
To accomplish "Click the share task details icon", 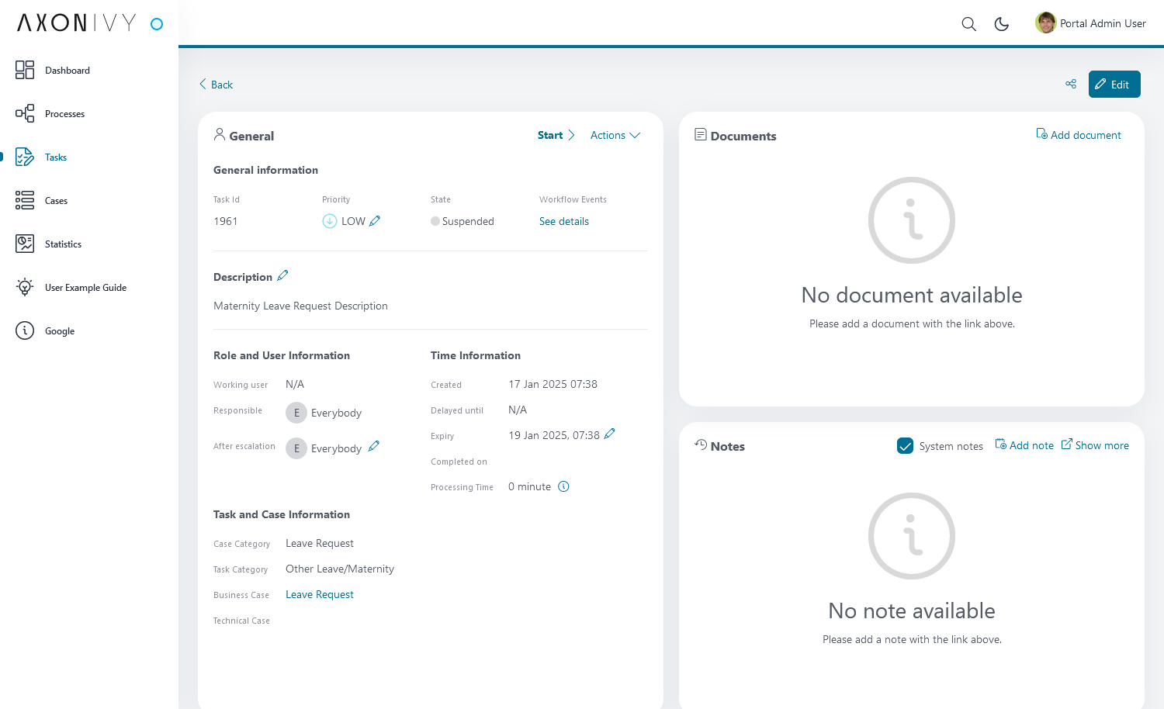I will [1071, 84].
